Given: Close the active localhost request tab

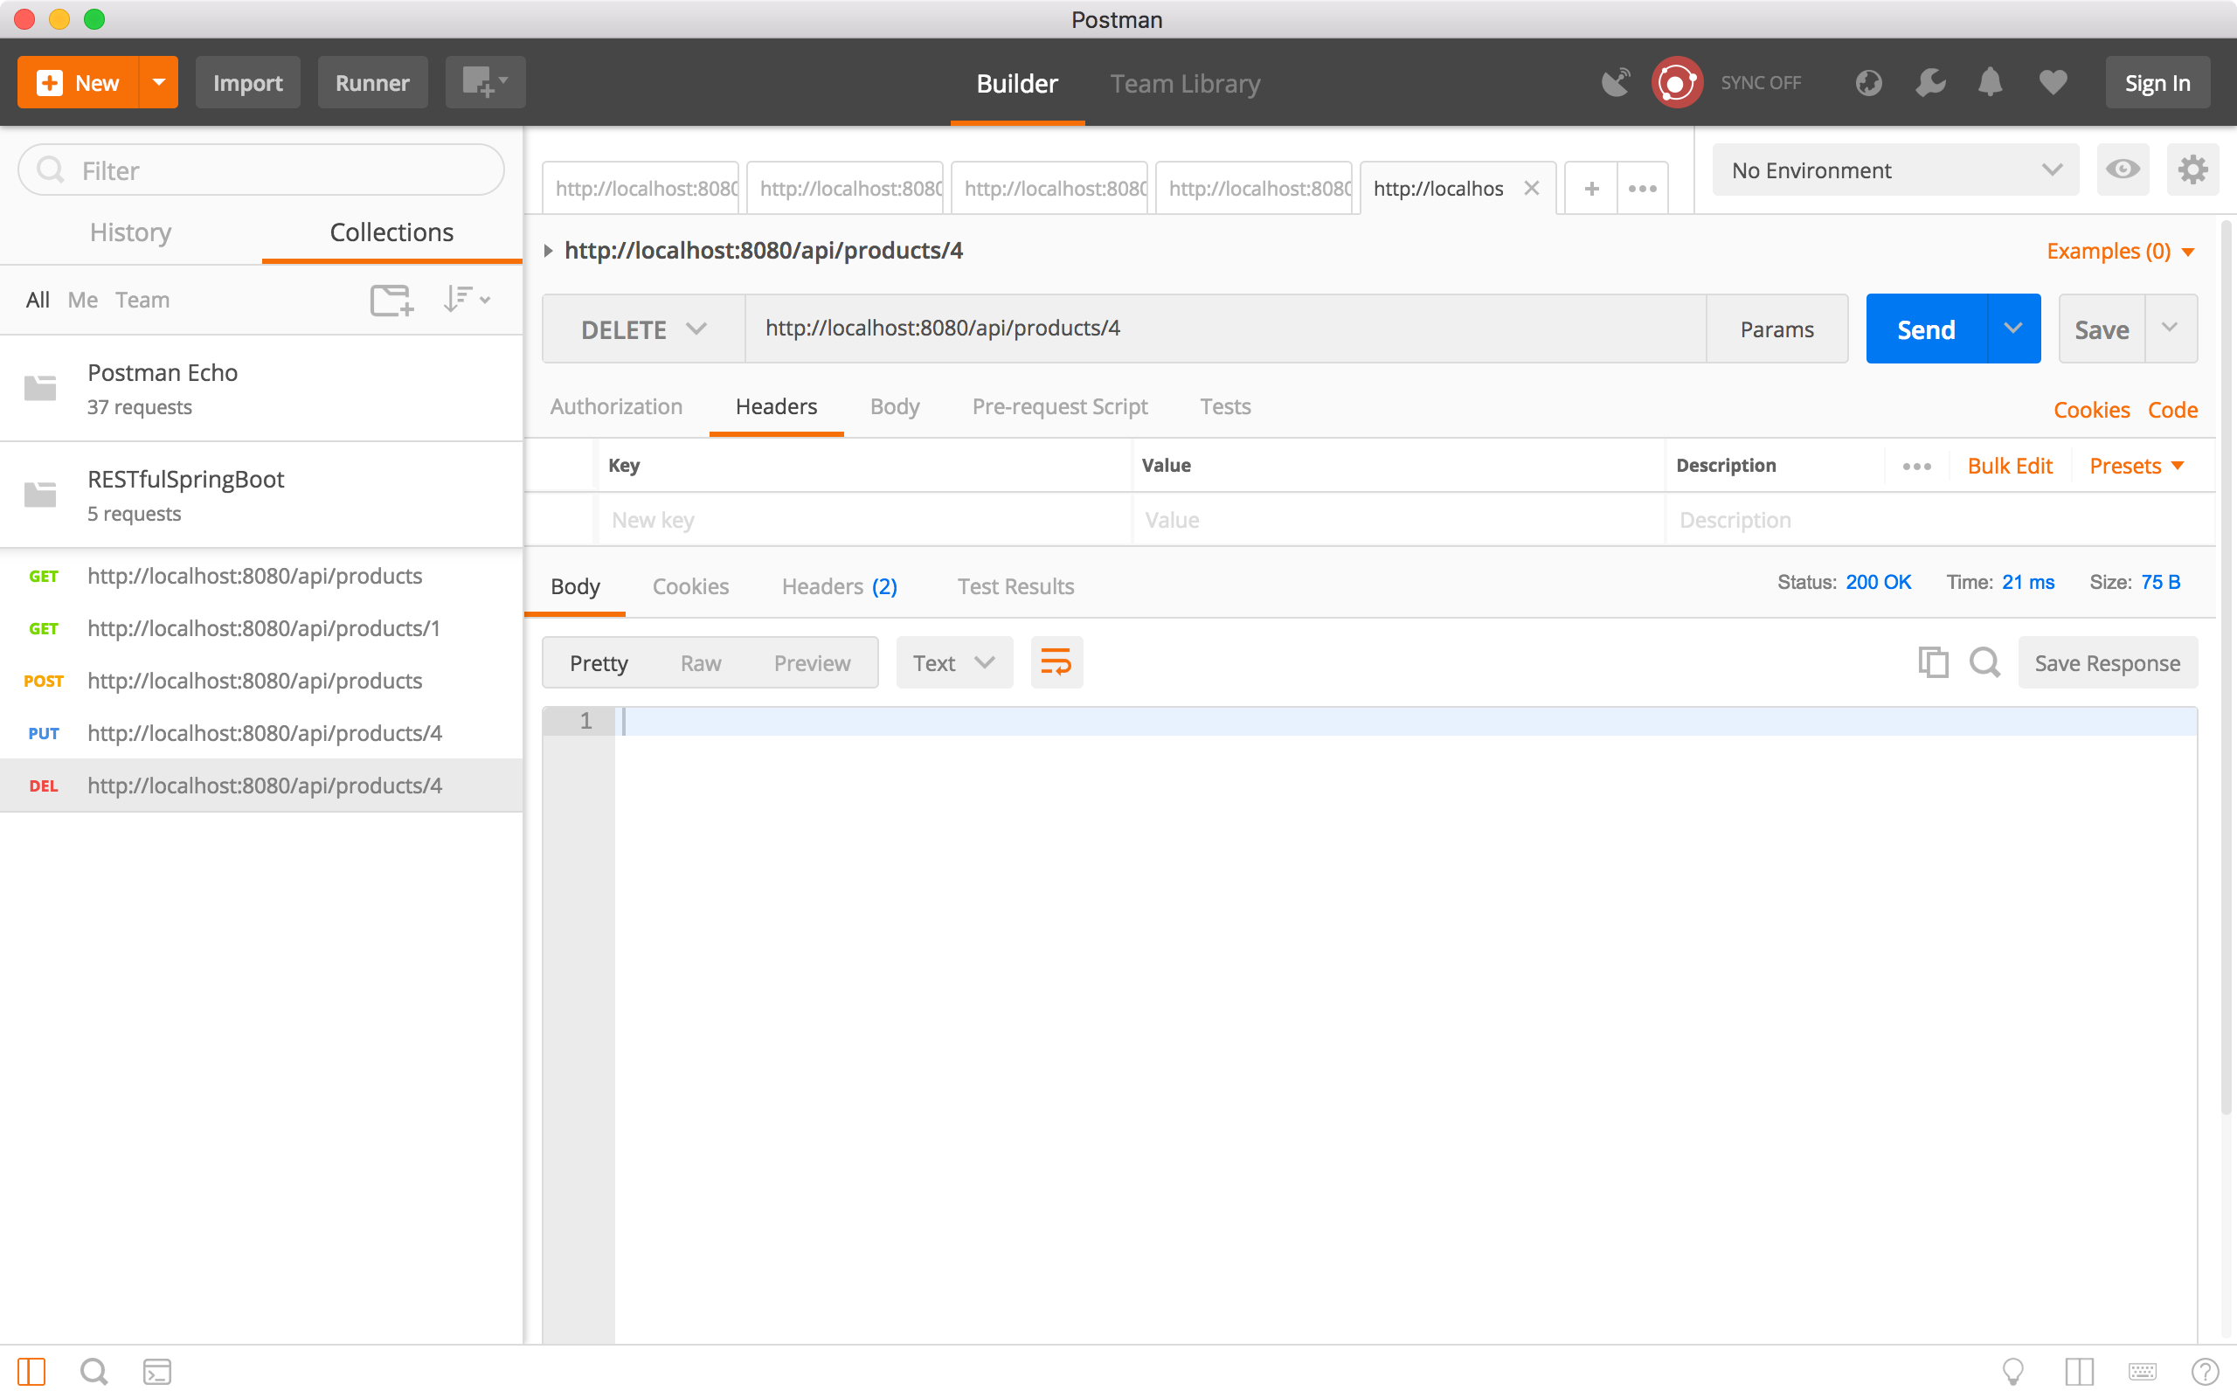Looking at the screenshot, I should tap(1532, 189).
